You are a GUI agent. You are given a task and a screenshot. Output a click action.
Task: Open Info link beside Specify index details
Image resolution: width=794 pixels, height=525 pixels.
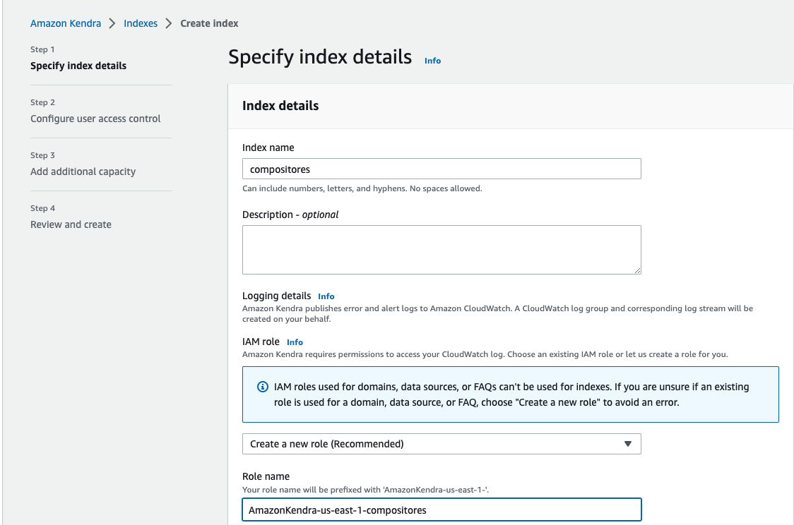[x=432, y=61]
